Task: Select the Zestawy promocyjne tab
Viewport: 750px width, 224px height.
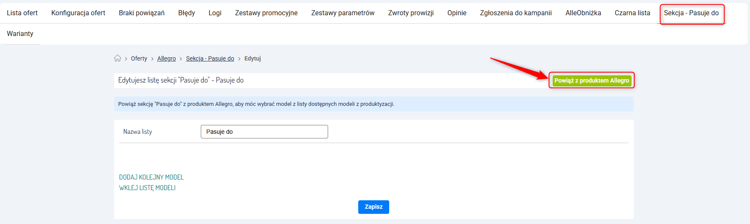Action: [266, 13]
